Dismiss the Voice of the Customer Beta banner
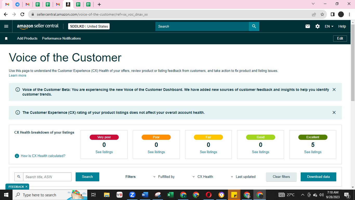The width and height of the screenshot is (355, 200). pos(334,90)
